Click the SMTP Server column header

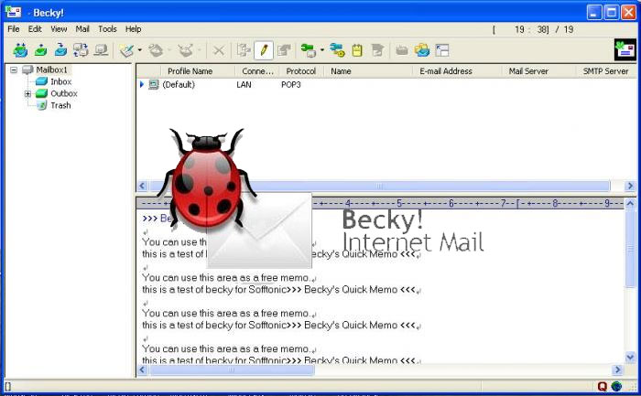tap(605, 71)
